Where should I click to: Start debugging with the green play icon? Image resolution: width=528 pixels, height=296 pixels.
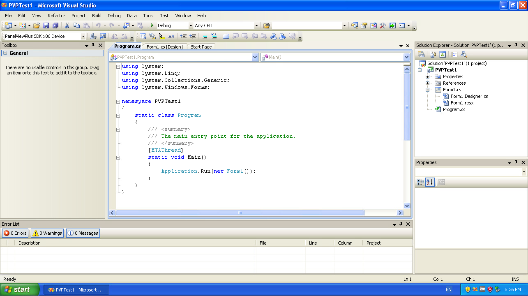[152, 25]
